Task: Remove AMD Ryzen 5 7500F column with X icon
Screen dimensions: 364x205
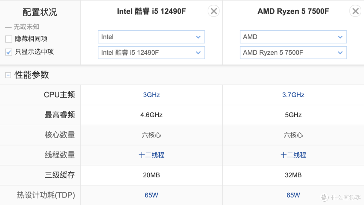Action: pos(356,11)
